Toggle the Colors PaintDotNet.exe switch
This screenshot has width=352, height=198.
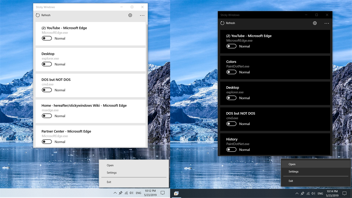tap(231, 72)
